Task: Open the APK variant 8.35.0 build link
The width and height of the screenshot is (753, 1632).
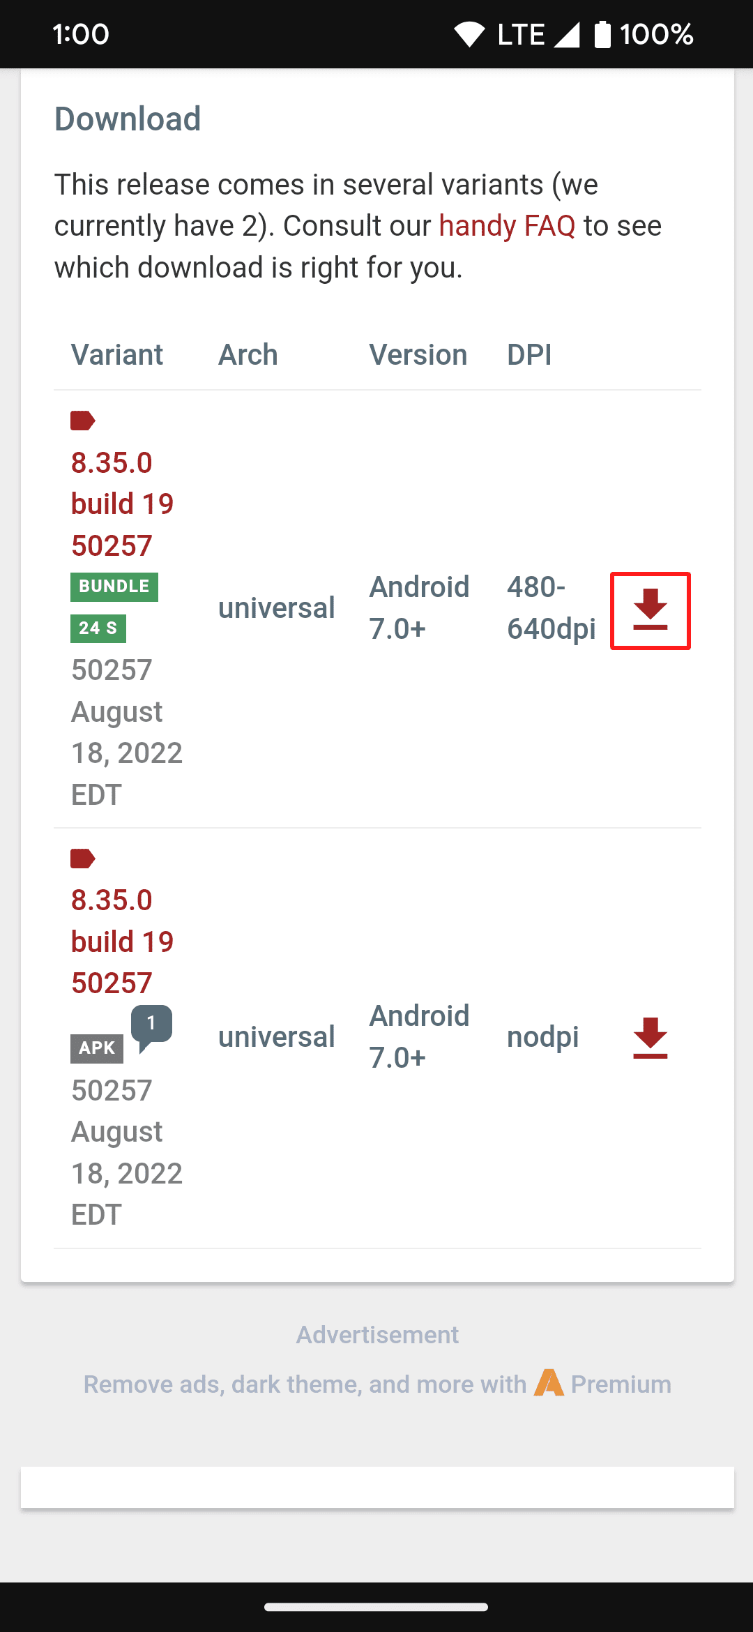Action: [x=122, y=942]
